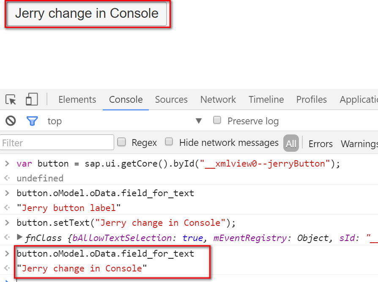Clear console with the circle-slash icon
This screenshot has height=282, width=378.
11,121
